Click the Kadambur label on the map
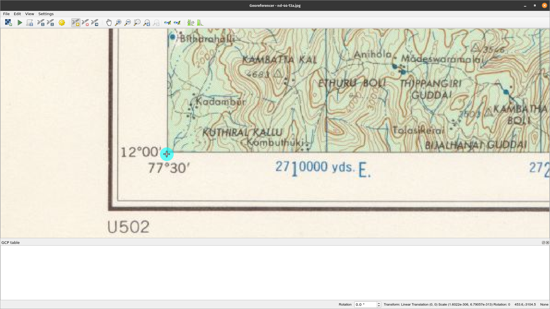This screenshot has width=550, height=309. coord(220,101)
